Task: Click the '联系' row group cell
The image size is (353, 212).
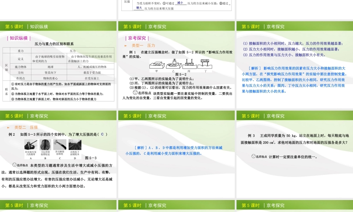Action: coord(6,91)
